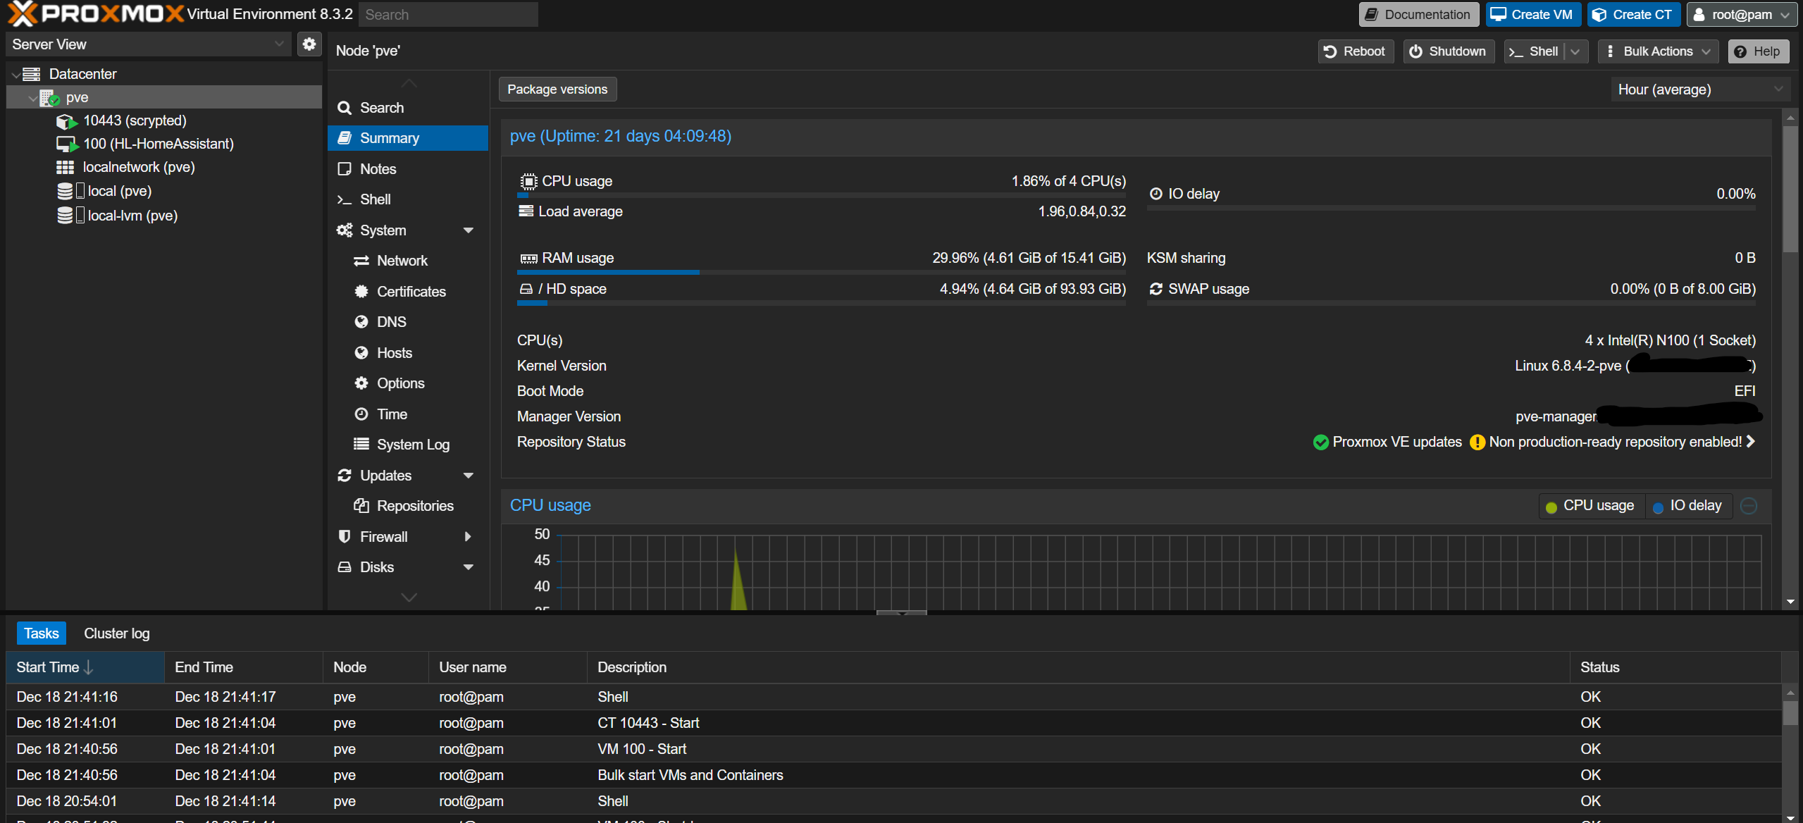Click the task log vertical scrollbar
1803x823 pixels.
[1790, 712]
